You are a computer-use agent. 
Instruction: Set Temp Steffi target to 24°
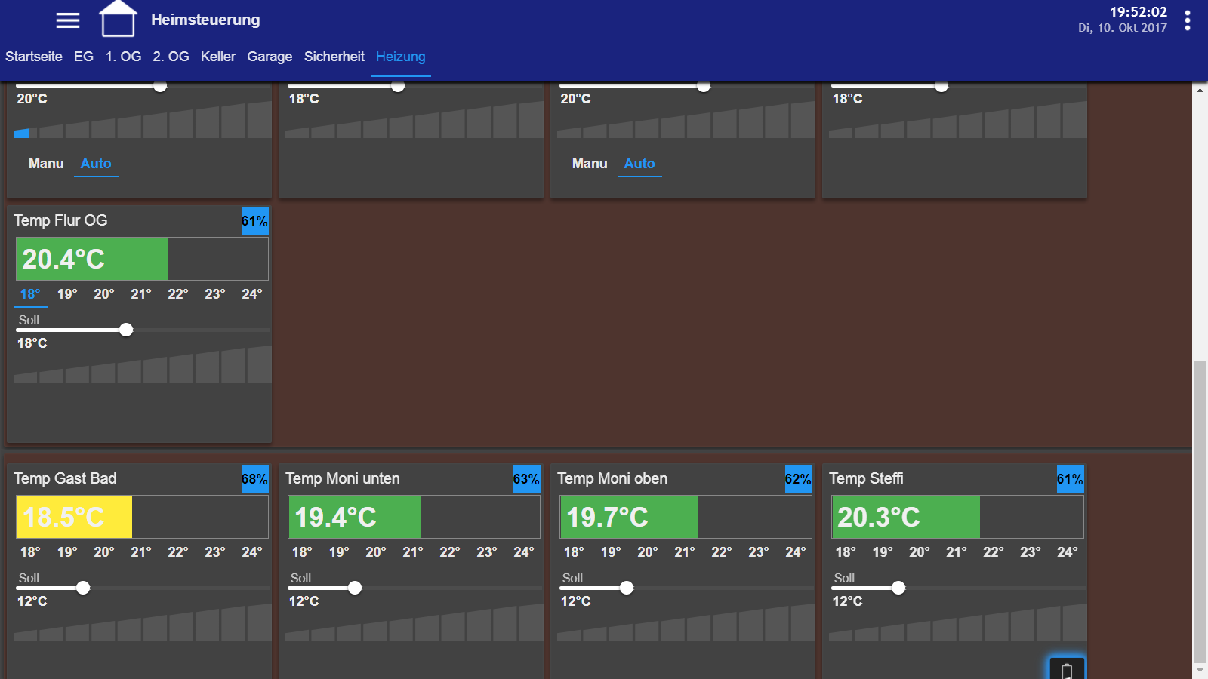(x=1068, y=552)
